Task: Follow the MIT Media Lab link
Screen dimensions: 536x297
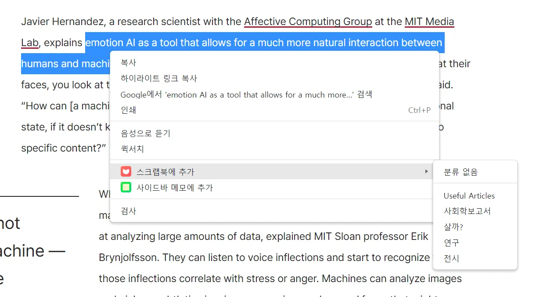Action: tap(429, 22)
